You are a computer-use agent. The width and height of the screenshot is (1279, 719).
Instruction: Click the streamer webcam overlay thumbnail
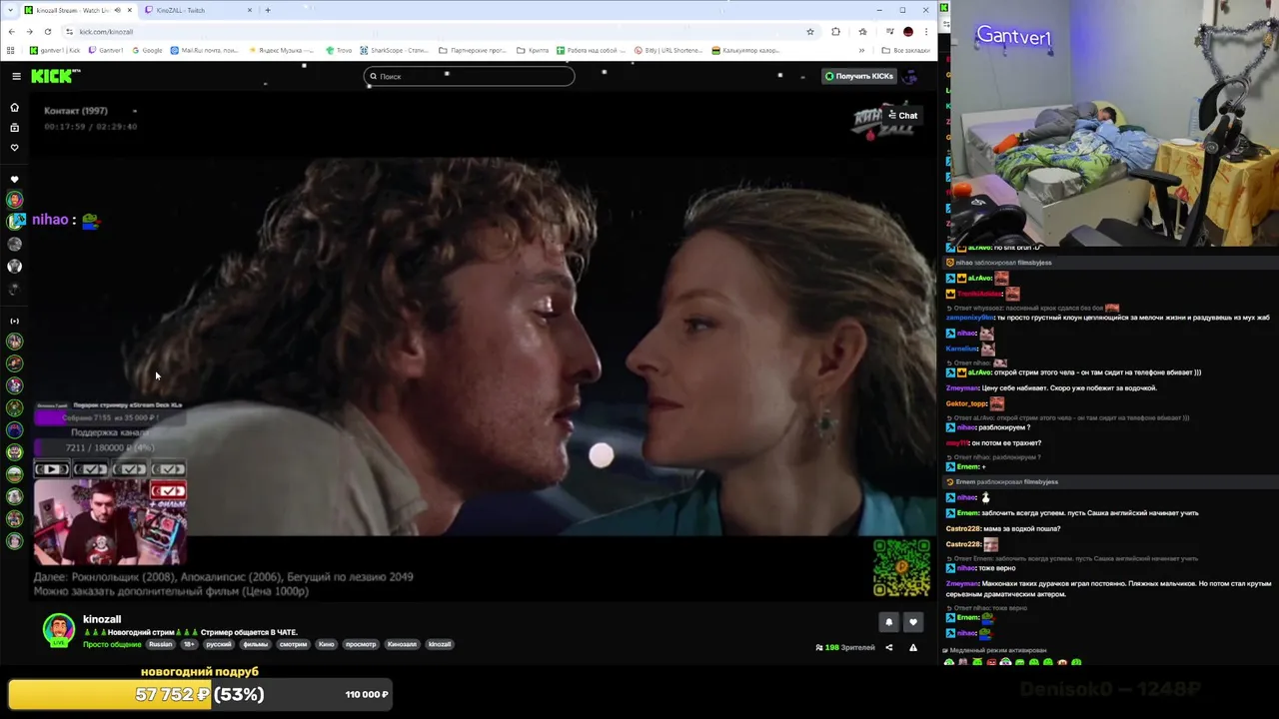click(110, 522)
